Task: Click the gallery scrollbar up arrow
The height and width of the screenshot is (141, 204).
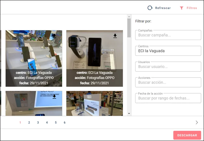Action: [129, 17]
